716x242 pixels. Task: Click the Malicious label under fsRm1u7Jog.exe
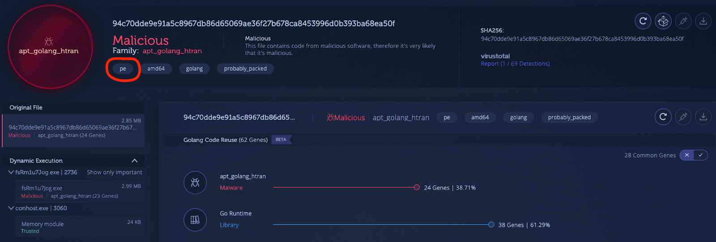coord(32,196)
